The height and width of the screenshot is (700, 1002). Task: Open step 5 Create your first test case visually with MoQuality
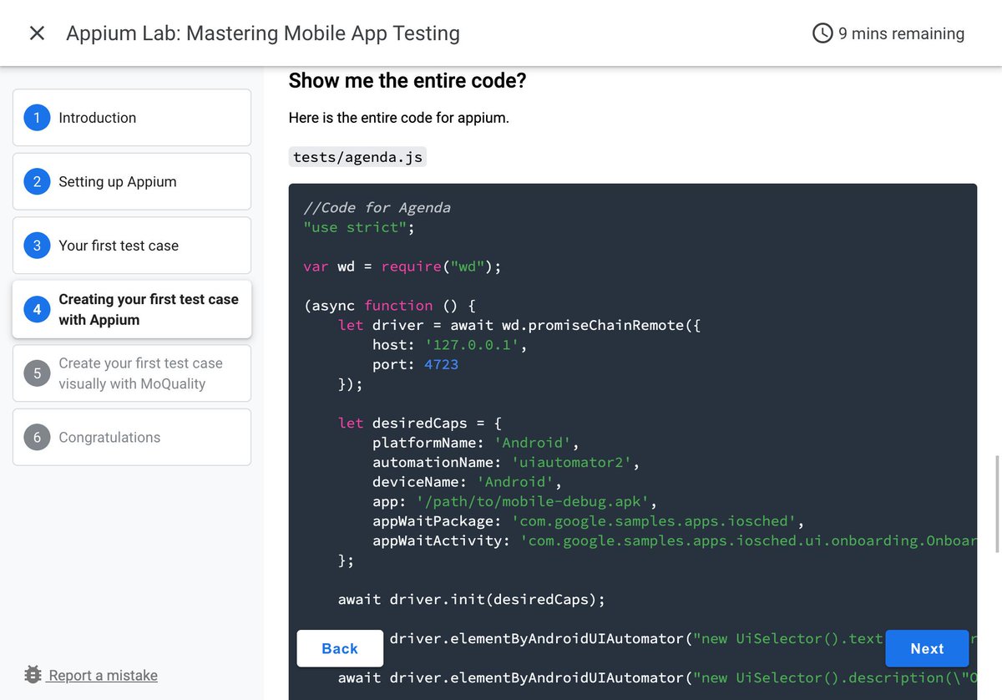pos(132,373)
